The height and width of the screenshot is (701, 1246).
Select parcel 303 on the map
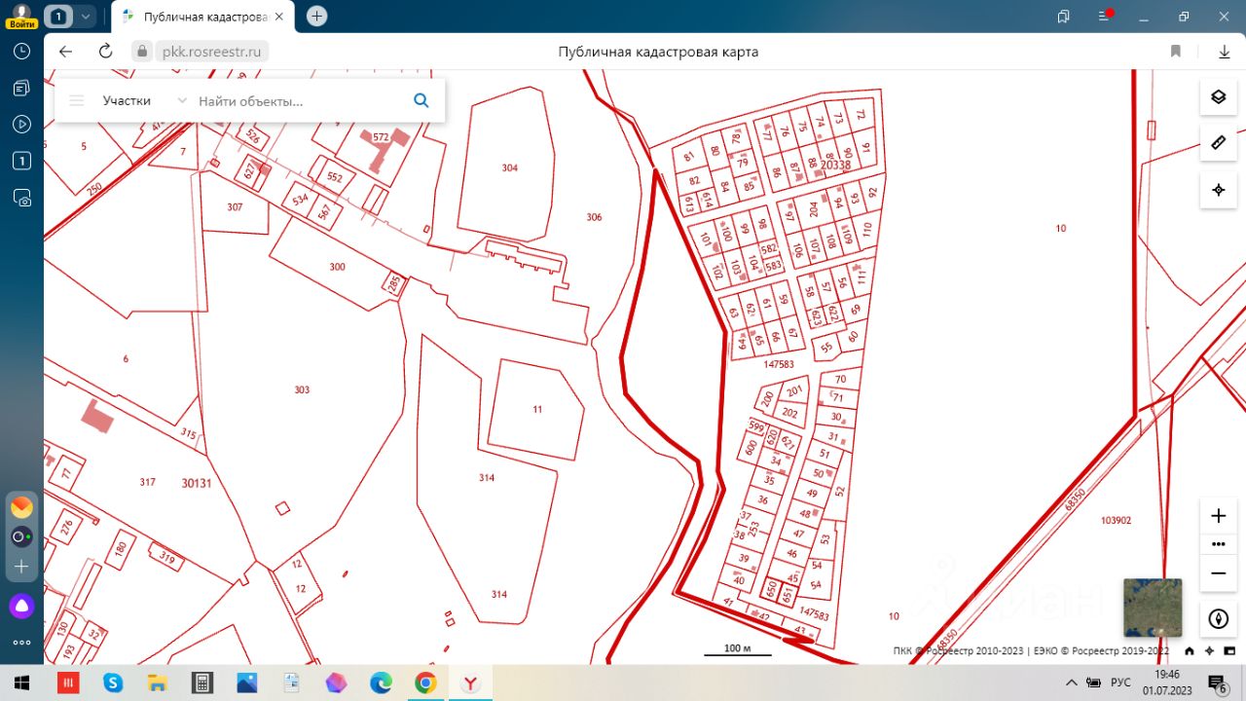pyautogui.click(x=302, y=389)
